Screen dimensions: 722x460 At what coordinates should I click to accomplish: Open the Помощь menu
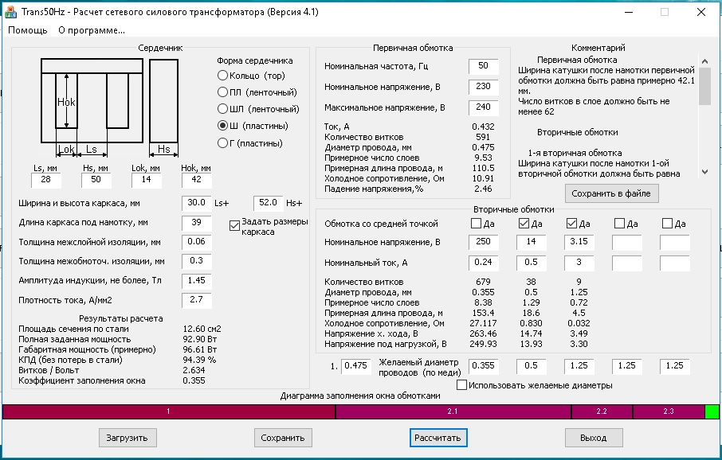pyautogui.click(x=28, y=30)
